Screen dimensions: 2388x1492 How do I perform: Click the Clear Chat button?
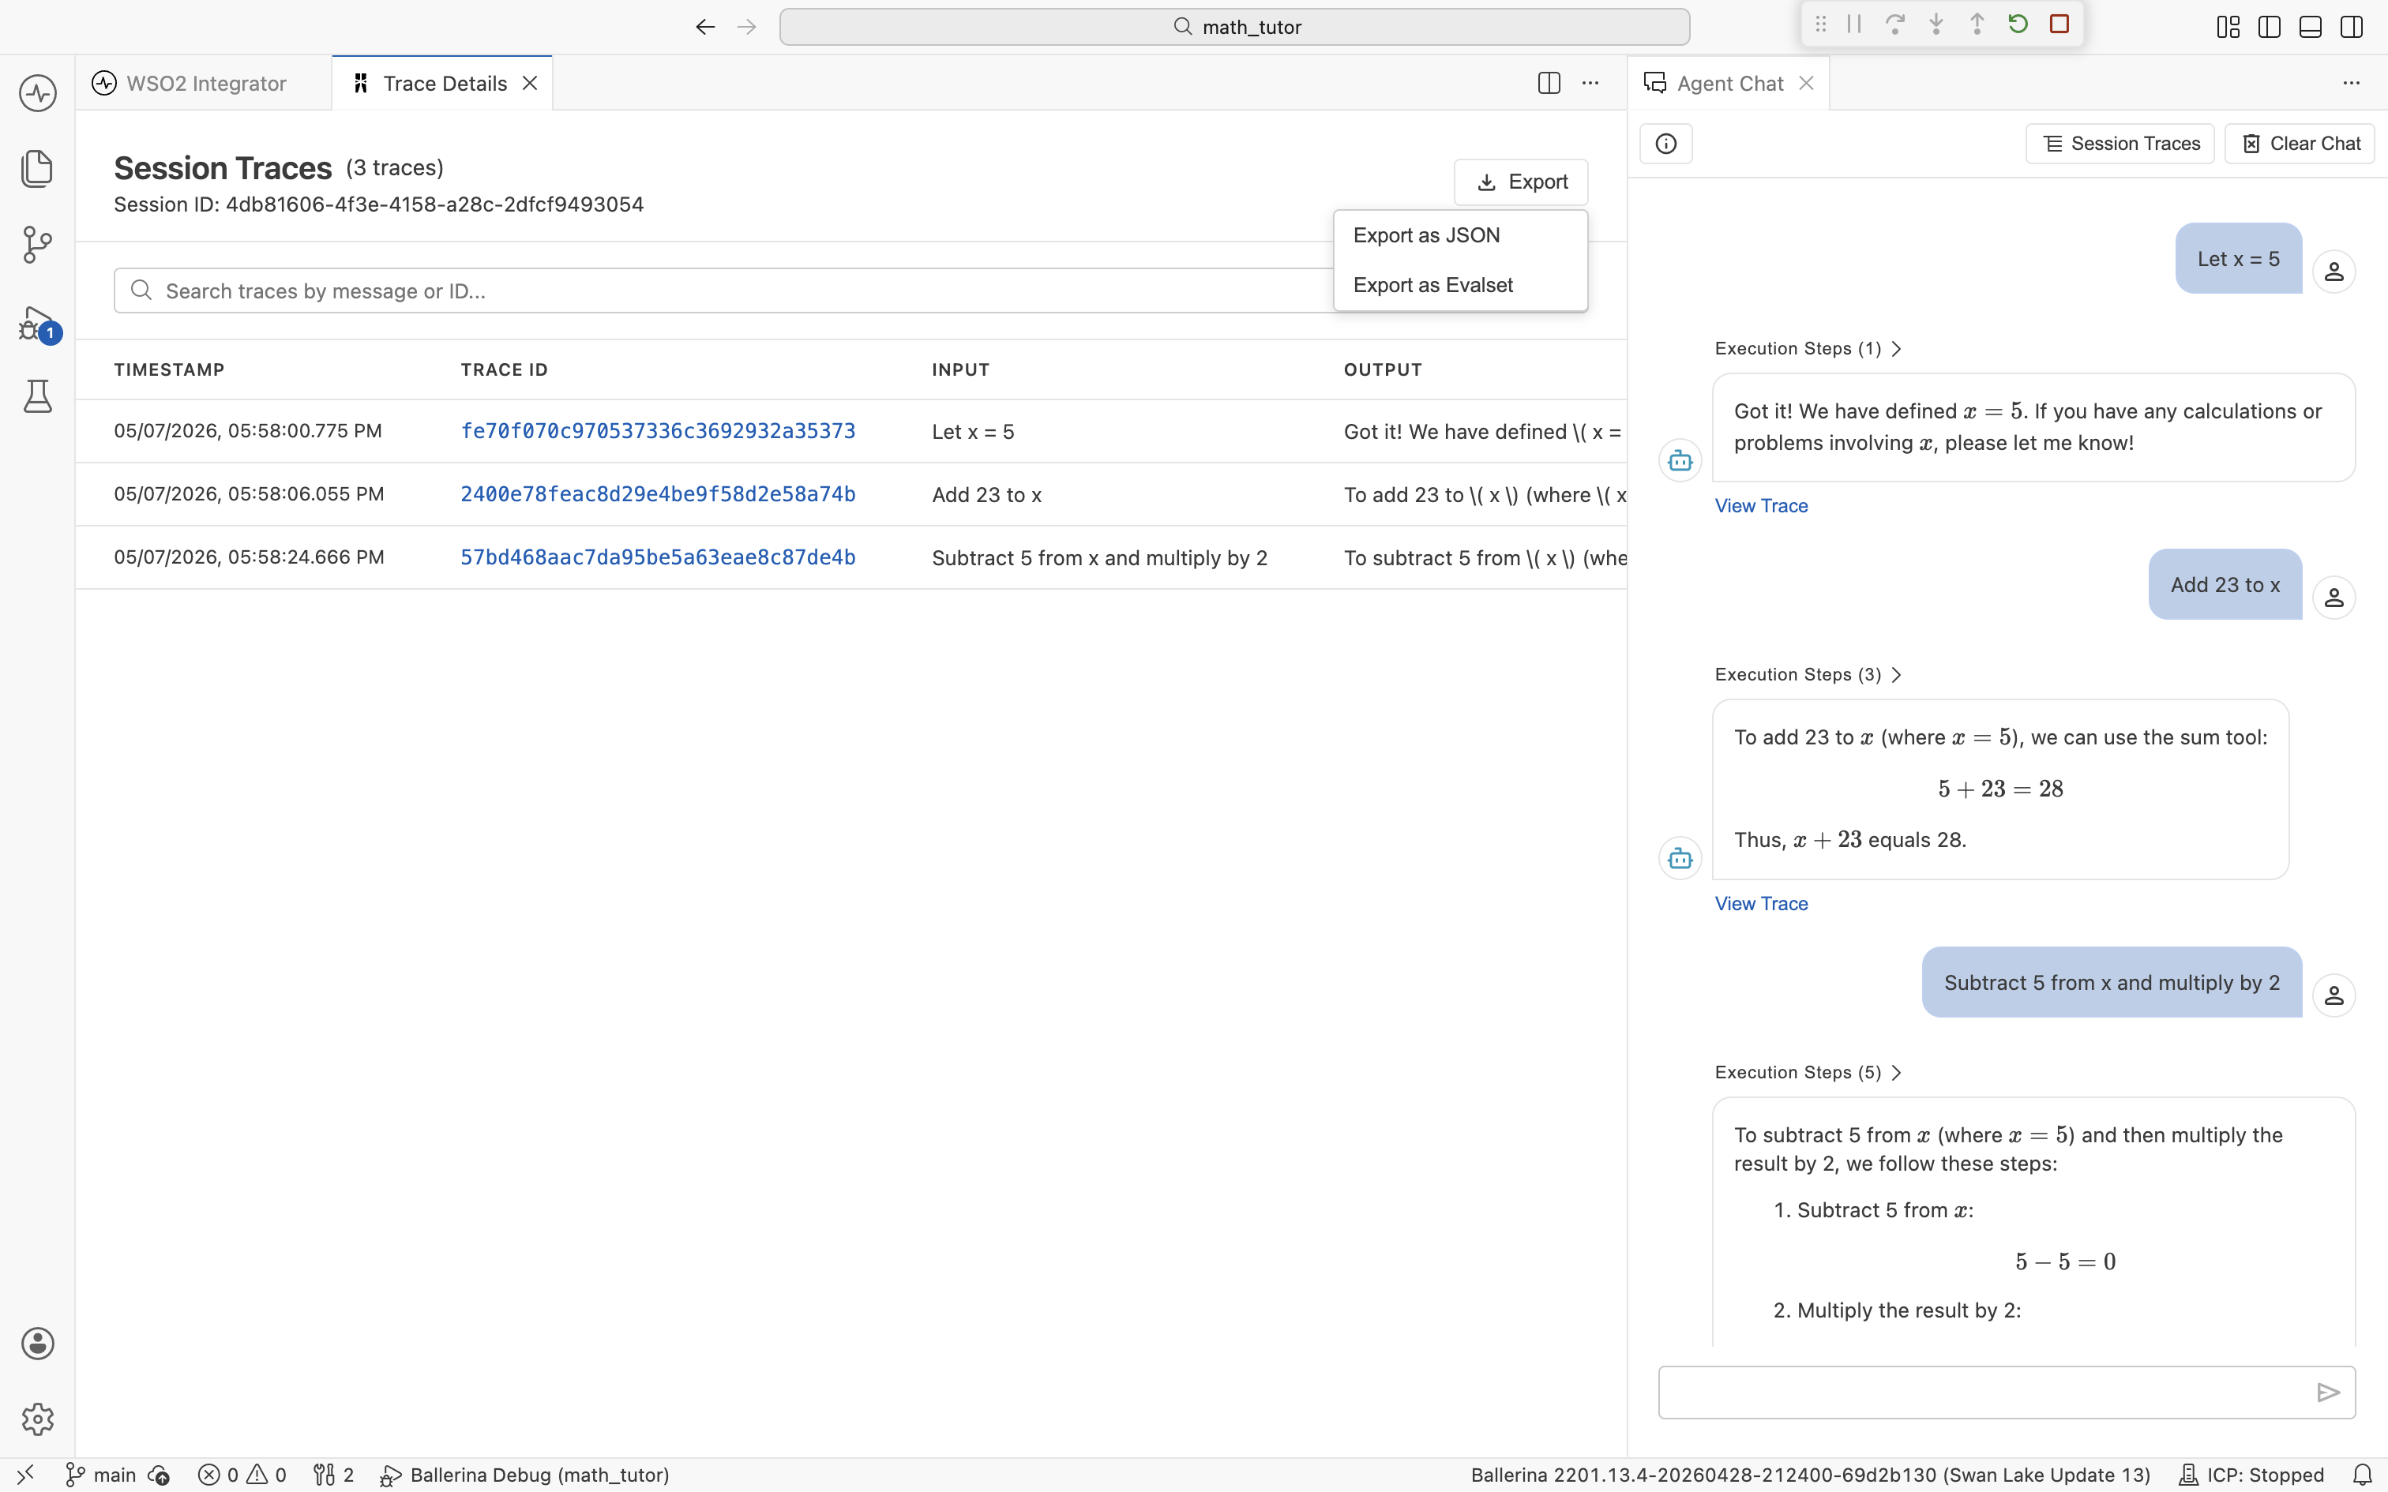pos(2300,144)
